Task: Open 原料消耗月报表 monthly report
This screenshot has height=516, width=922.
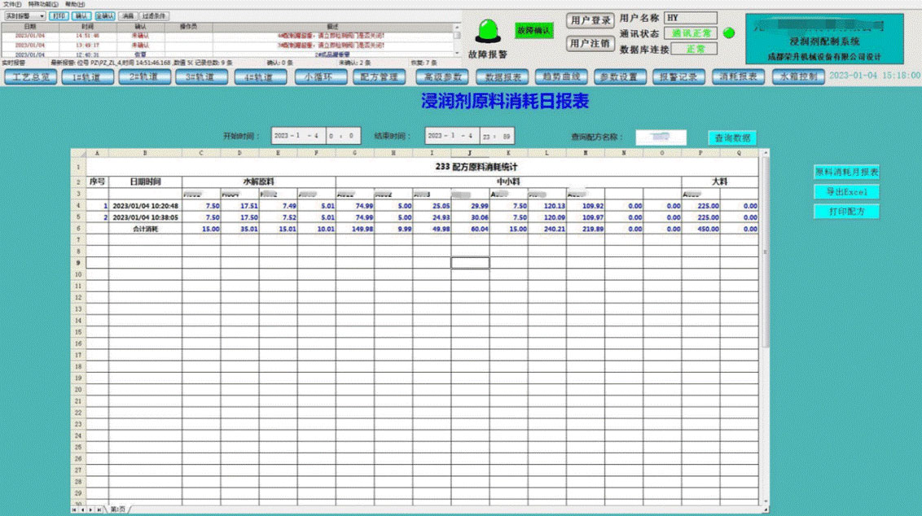Action: pyautogui.click(x=847, y=173)
